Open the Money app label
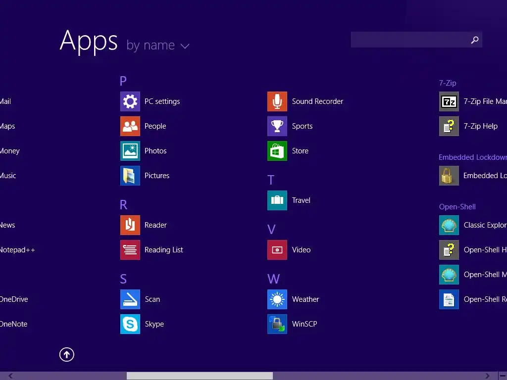The width and height of the screenshot is (507, 380). click(x=10, y=151)
